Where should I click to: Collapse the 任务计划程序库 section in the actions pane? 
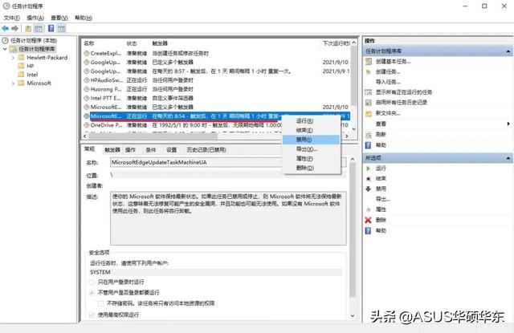(x=508, y=51)
